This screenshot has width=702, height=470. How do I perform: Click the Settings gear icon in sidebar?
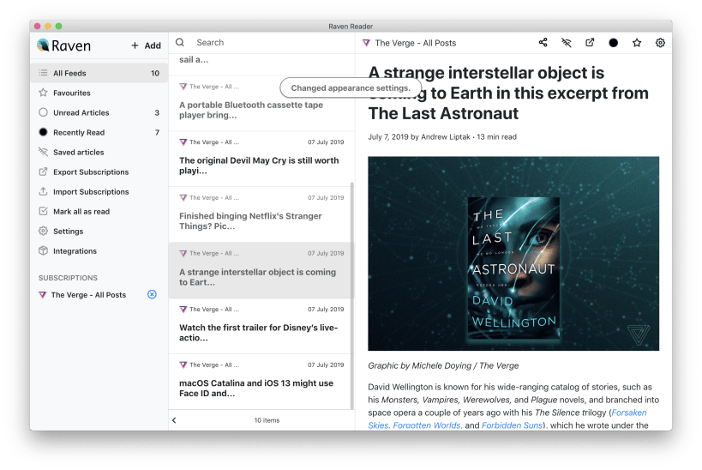pos(43,231)
